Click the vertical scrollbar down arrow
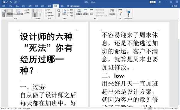Image resolution: width=180 pixels, height=110 pixels. pyautogui.click(x=179, y=106)
